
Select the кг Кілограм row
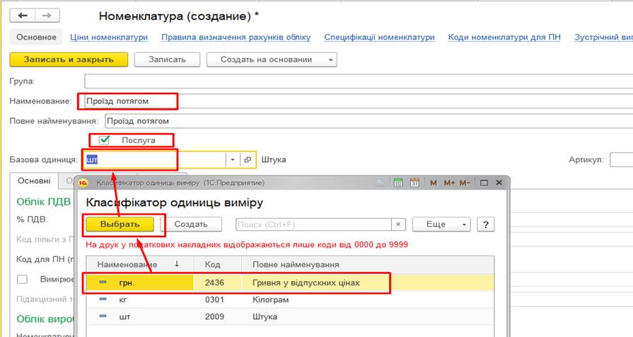290,299
